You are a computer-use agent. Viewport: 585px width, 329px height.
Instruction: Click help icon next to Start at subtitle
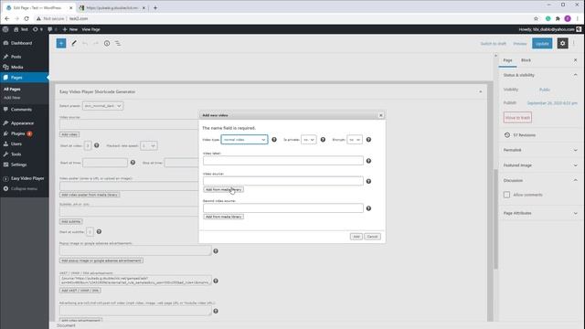click(x=99, y=231)
